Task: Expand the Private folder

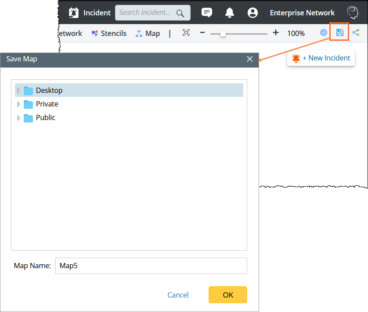Action: 19,104
